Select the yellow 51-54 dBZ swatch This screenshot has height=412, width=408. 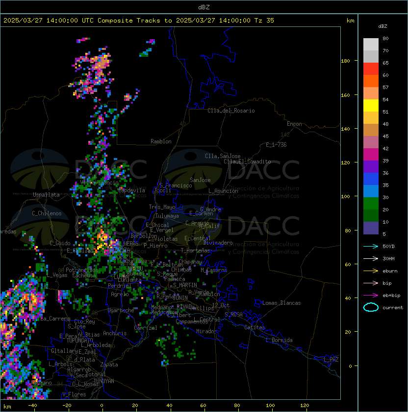point(371,105)
